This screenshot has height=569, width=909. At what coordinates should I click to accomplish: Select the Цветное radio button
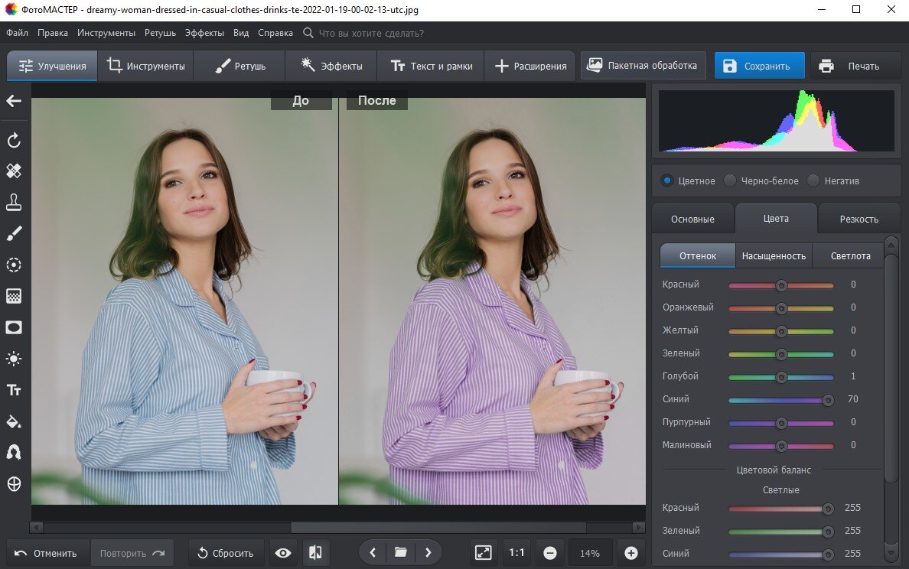[667, 180]
